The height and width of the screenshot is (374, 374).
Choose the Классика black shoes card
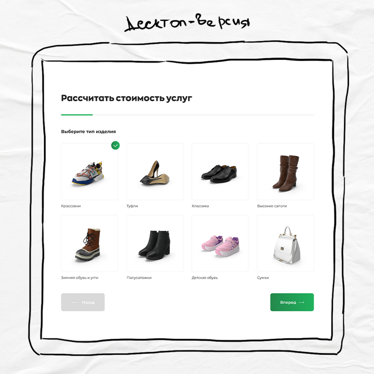coord(220,172)
